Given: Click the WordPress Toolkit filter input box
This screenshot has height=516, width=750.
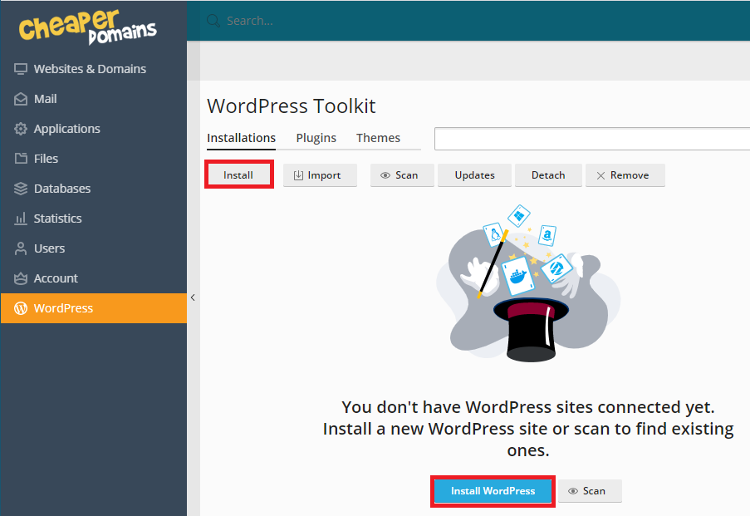Looking at the screenshot, I should coord(592,139).
